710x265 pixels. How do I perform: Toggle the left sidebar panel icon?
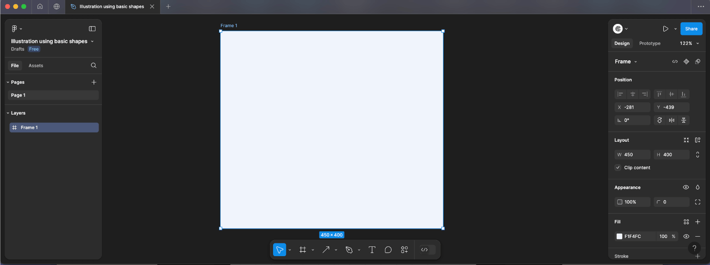(92, 29)
